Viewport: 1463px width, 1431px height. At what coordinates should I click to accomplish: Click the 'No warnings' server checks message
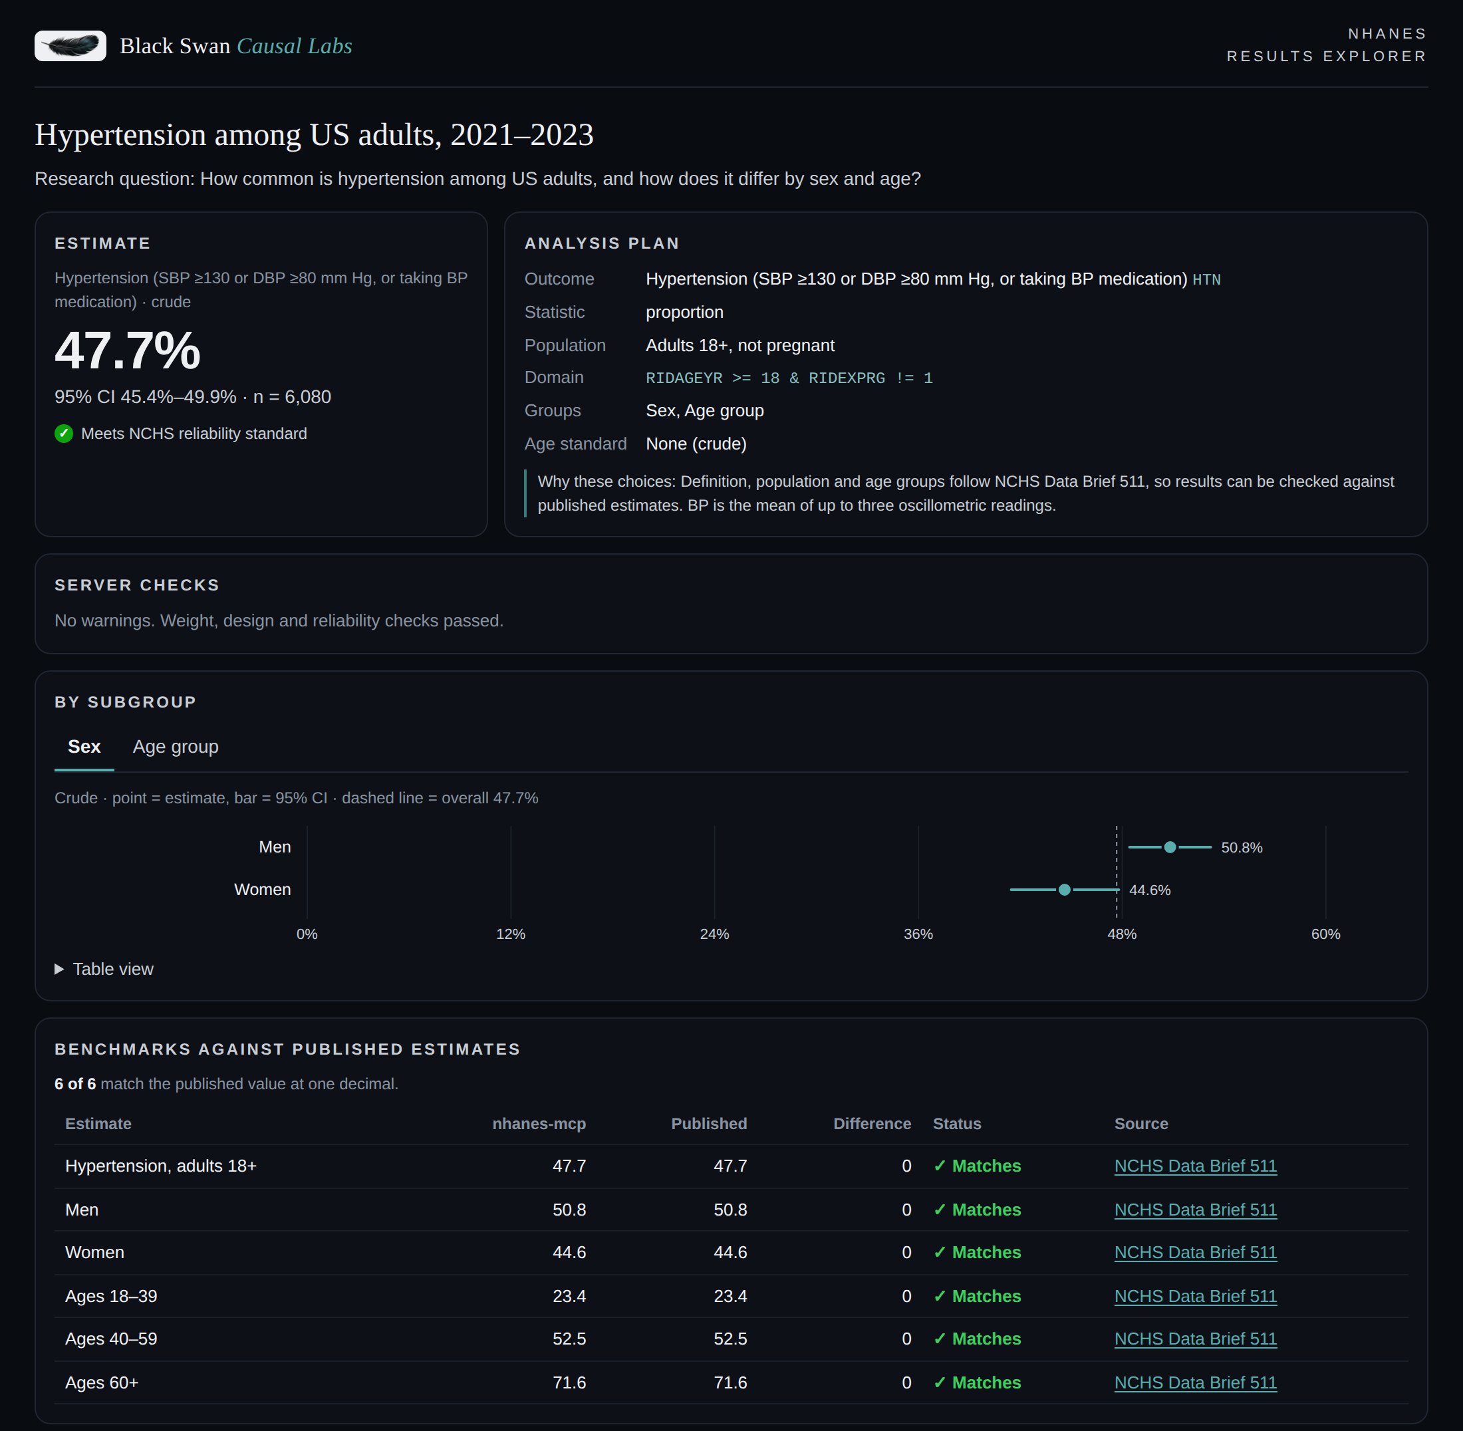279,621
